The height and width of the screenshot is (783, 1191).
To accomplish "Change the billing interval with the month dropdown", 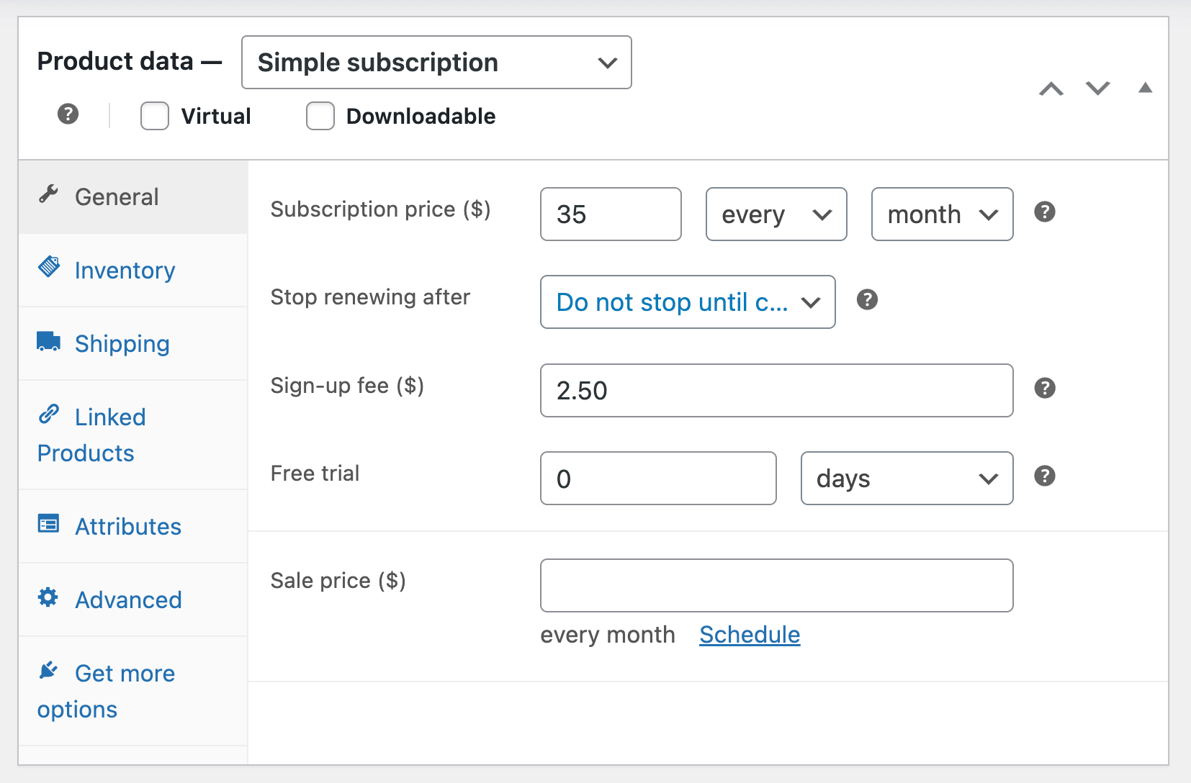I will click(x=942, y=214).
